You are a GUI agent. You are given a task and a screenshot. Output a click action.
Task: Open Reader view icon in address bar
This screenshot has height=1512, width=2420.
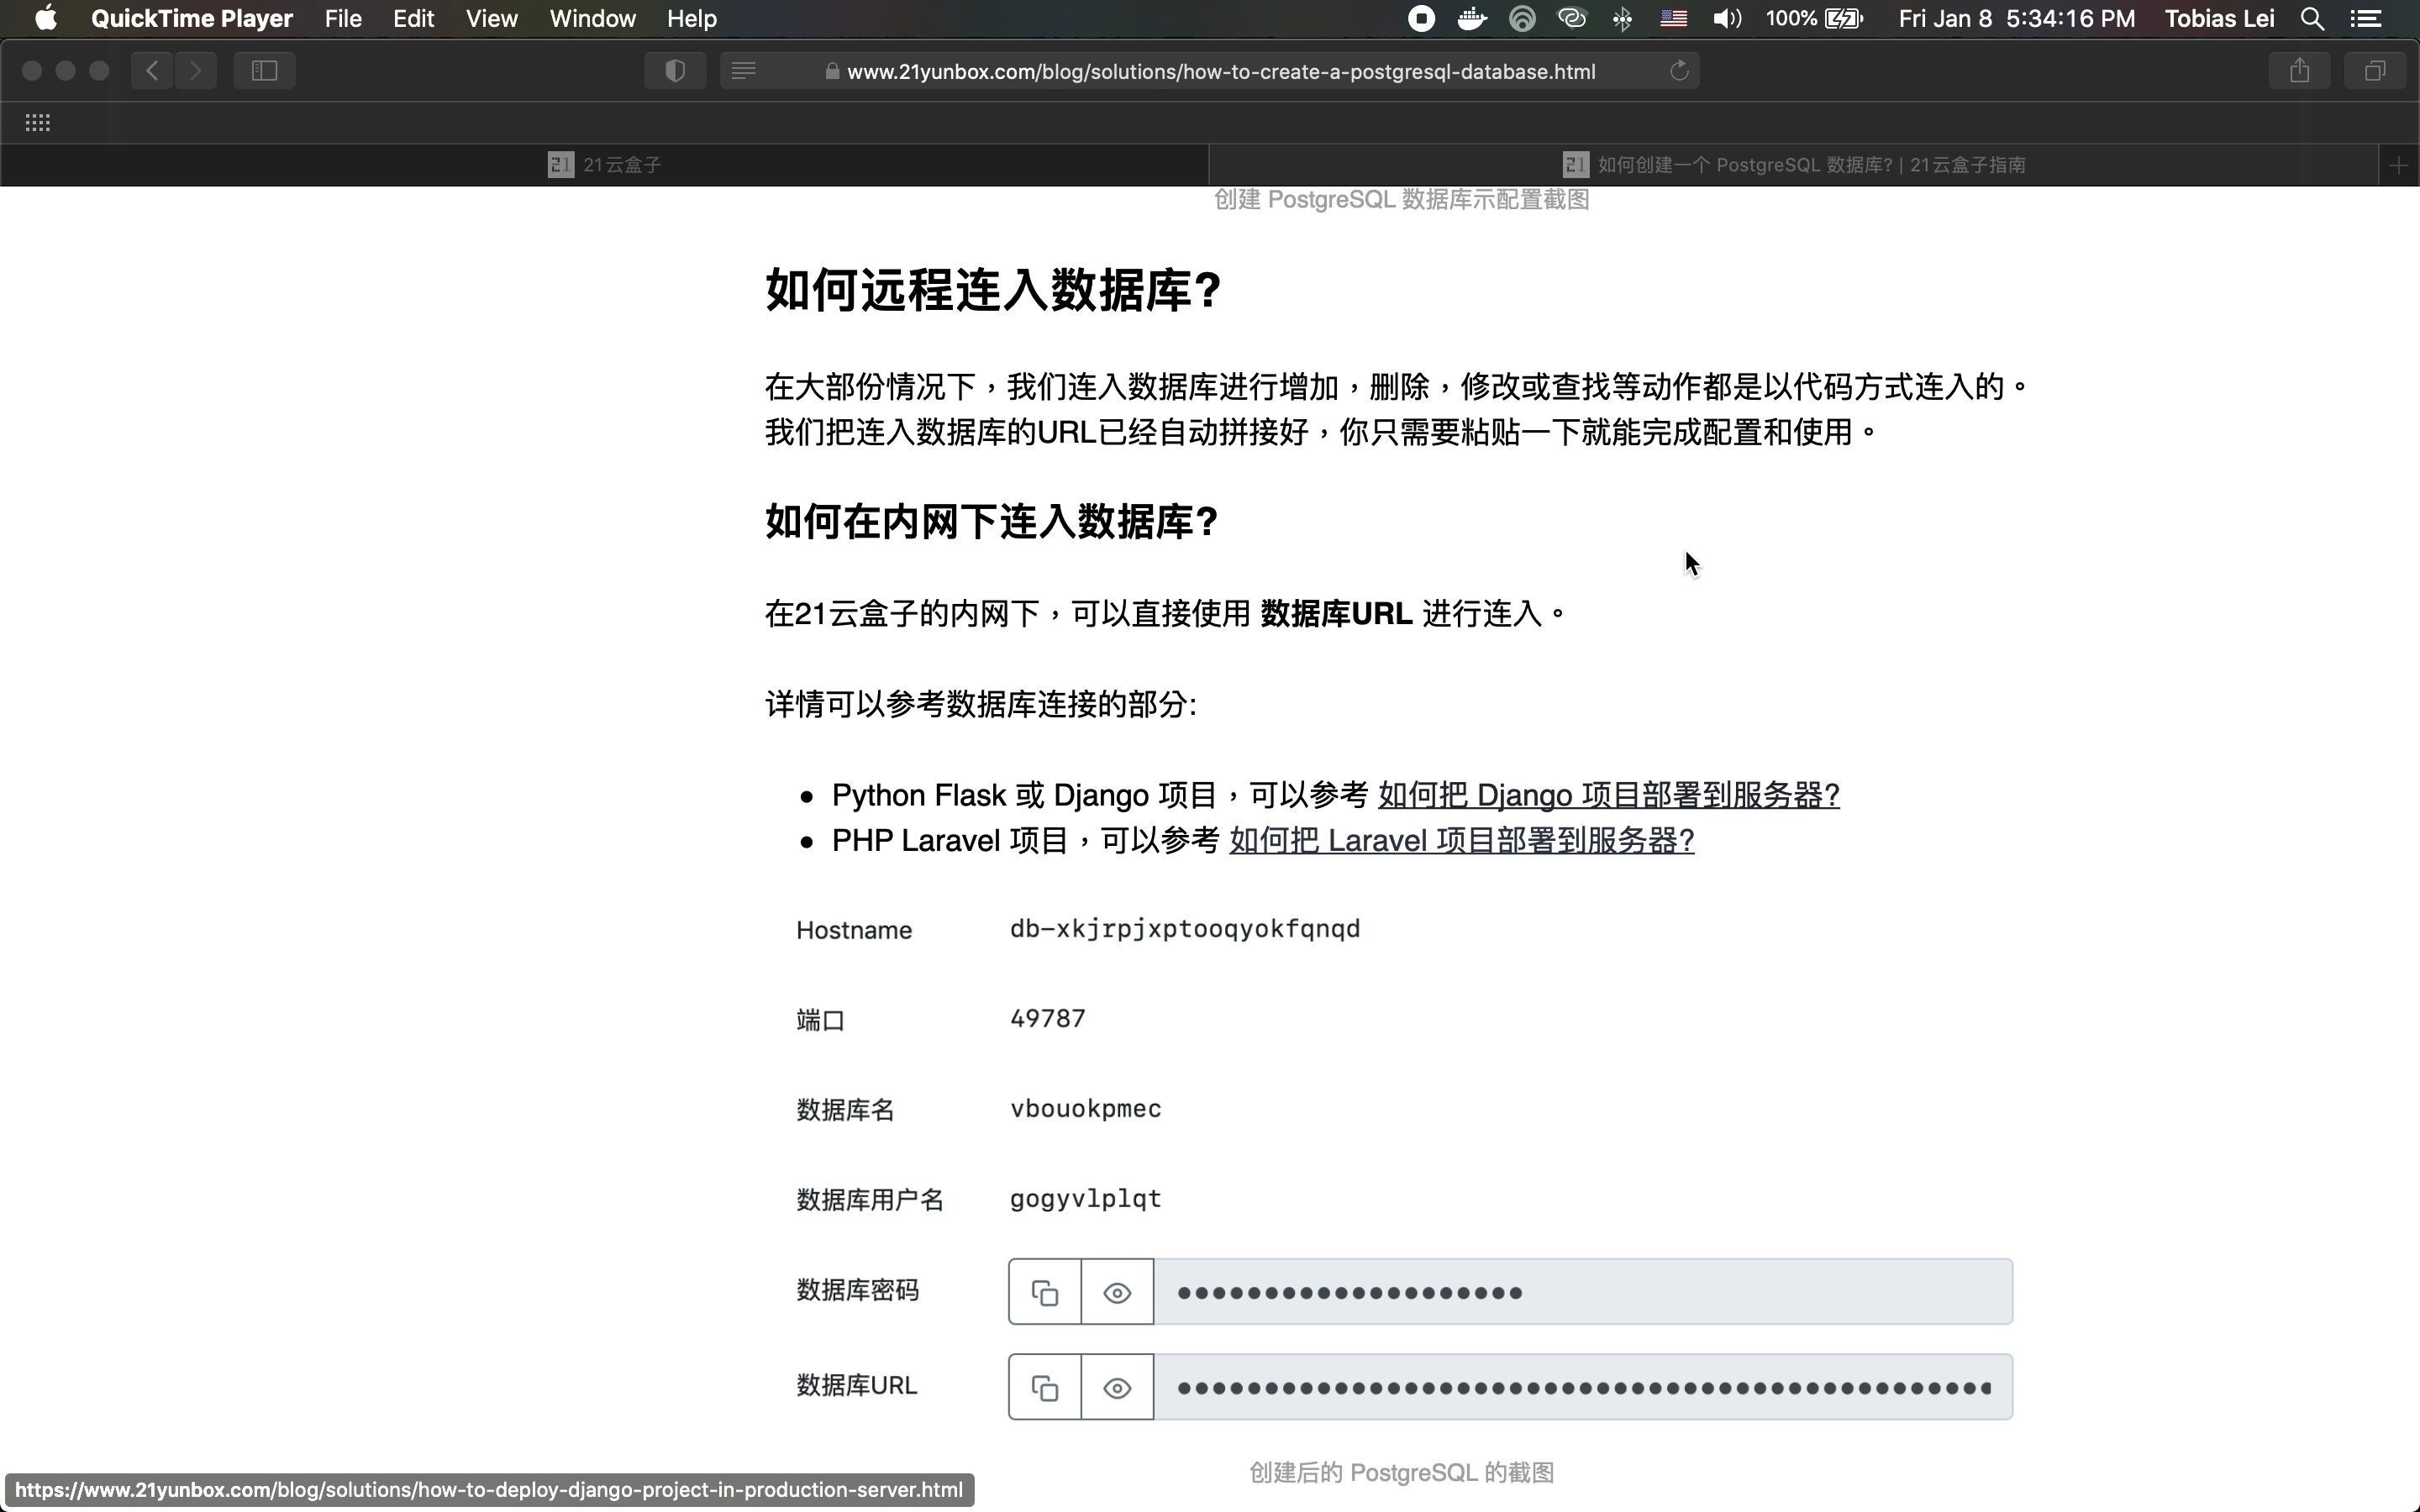(x=743, y=71)
